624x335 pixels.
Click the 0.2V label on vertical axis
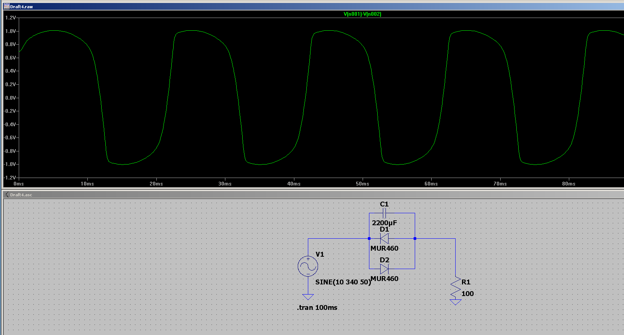pyautogui.click(x=10, y=84)
